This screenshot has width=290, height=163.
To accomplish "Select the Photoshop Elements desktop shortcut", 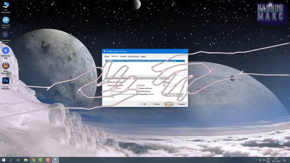I will coord(6,38).
